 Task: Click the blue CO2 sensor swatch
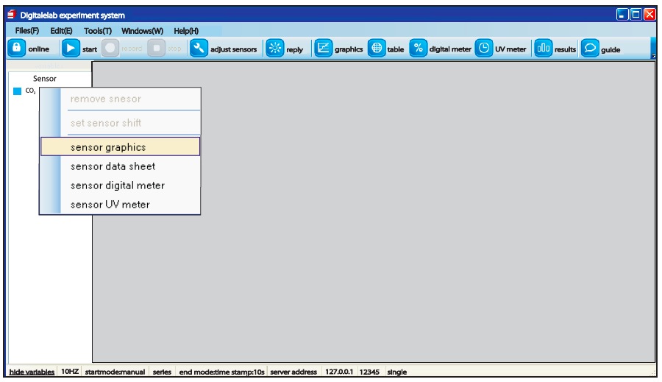click(17, 92)
